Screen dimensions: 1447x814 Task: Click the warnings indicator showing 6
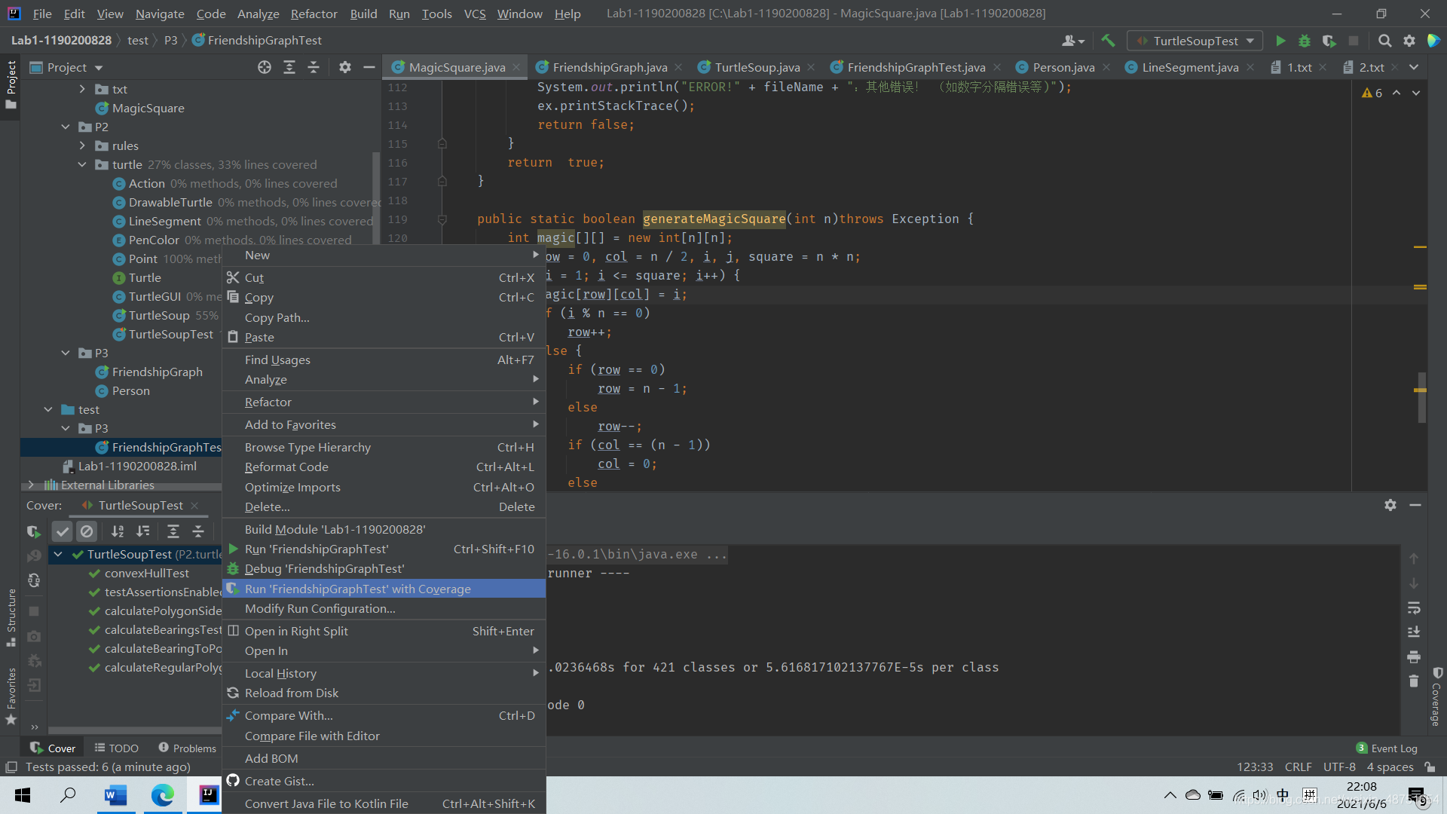pyautogui.click(x=1372, y=93)
